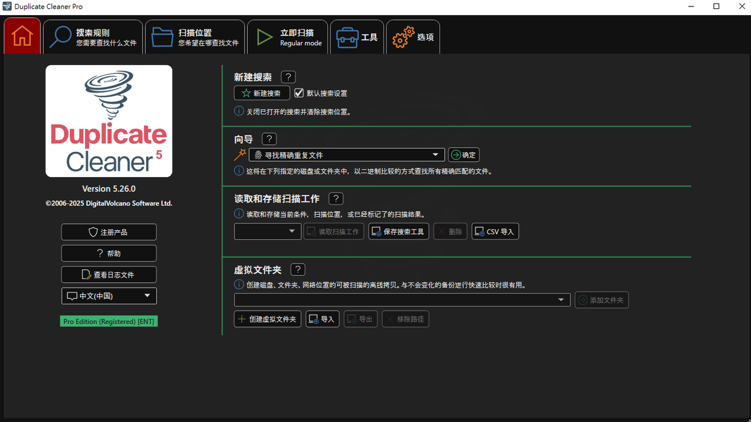Screen dimensions: 751x422
Task: Expand the virtual folder path dropdown
Action: (402, 300)
